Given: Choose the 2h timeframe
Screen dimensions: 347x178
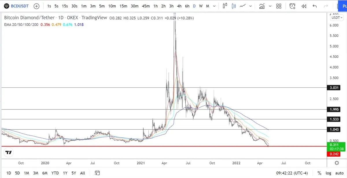Looking at the screenshot, I should click(163, 6).
